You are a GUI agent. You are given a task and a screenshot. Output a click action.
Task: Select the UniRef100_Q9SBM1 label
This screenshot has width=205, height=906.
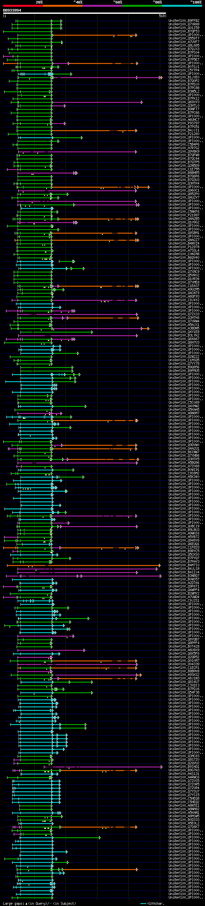[x=184, y=233]
